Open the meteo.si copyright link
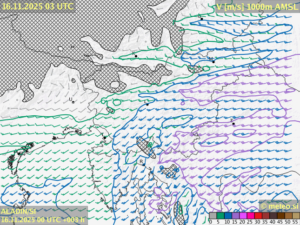Image resolution: width=300 pixels, height=225 pixels. pos(279,206)
